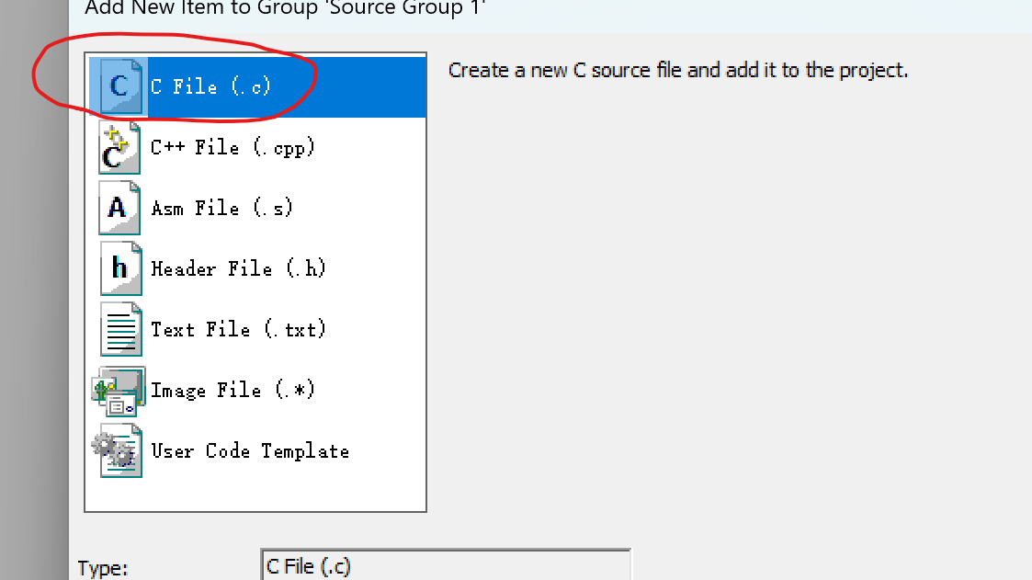The image size is (1032, 580).
Task: Click the C++ File page icon
Action: pos(119,147)
